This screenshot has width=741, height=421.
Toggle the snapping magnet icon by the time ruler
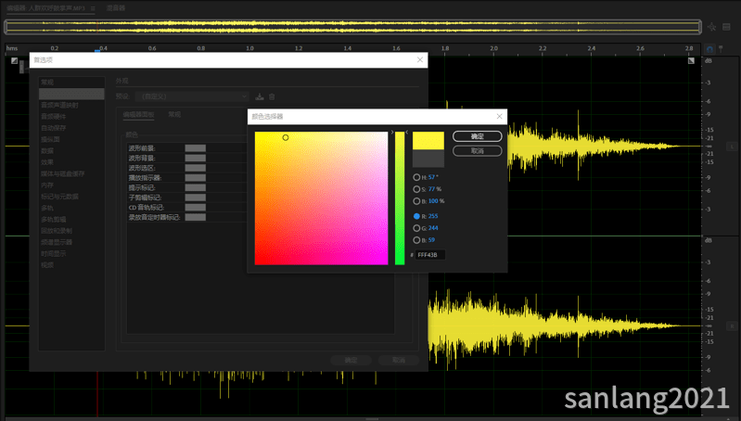tap(709, 49)
